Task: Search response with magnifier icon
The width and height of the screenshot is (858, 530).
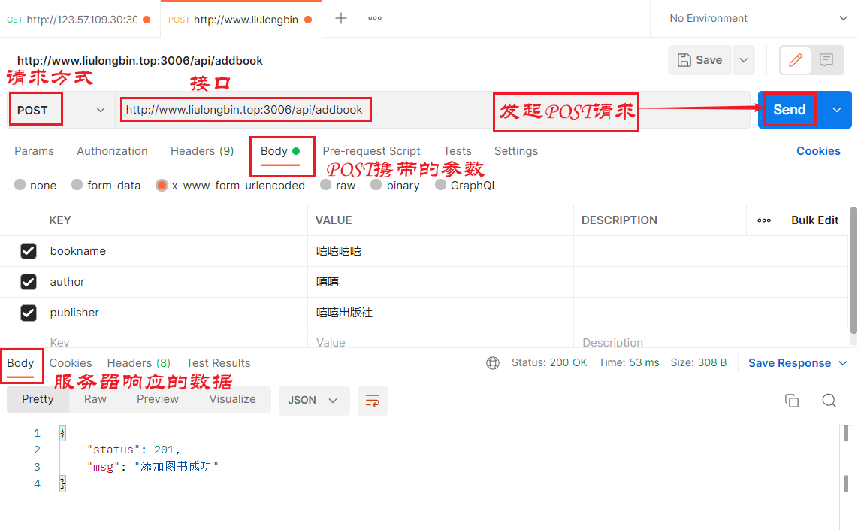Action: click(x=829, y=400)
